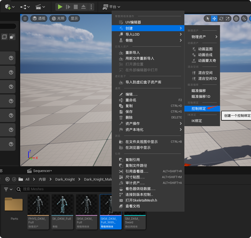The image size is (251, 238).
Task: Click the skip frame advance button
Action: (68, 7)
